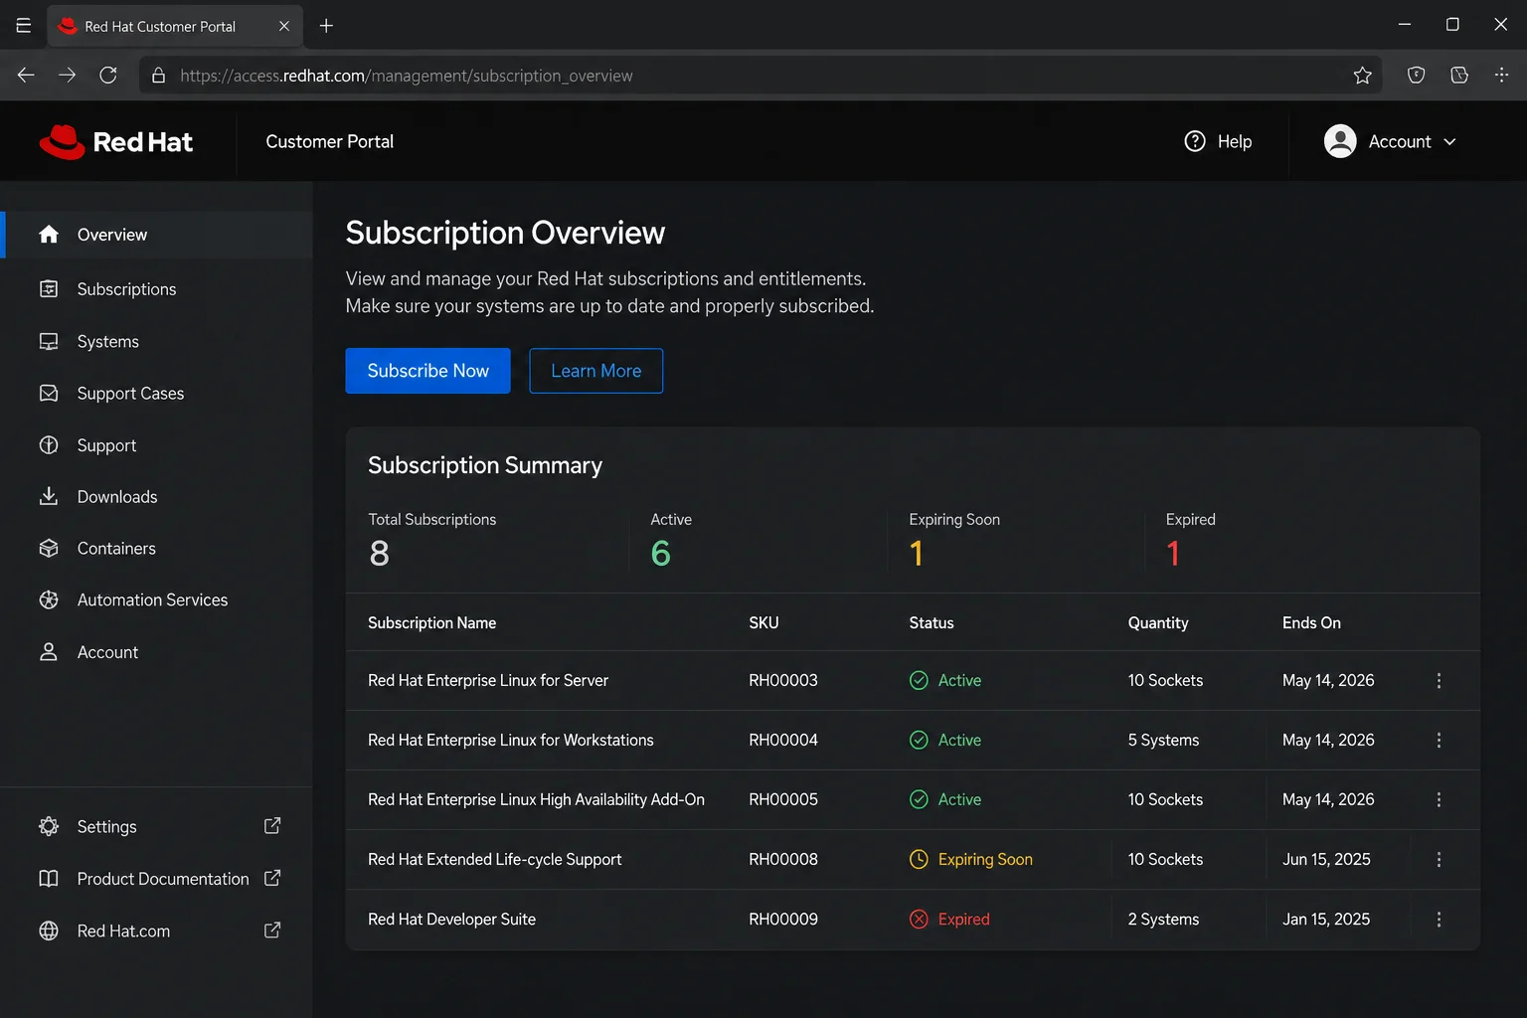This screenshot has height=1018, width=1527.
Task: Click the Ends On column header
Action: 1311,622
